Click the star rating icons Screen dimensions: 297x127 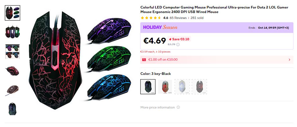pyautogui.click(x=151, y=18)
